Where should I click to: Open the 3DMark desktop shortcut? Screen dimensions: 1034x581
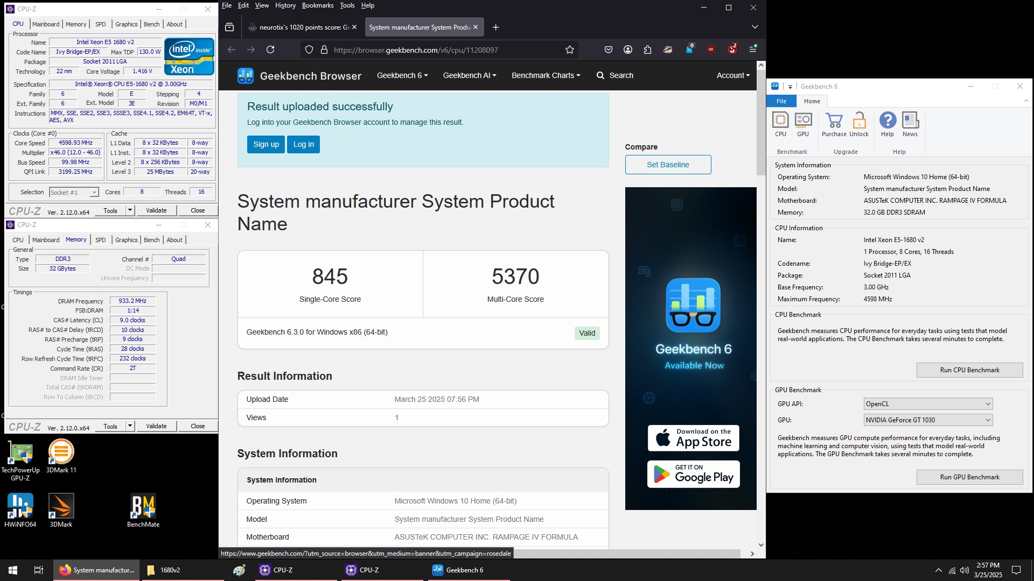(61, 511)
